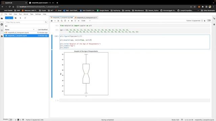Viewport: 216px width, 121px height.
Task: Insert a cell below with plus icon
Action: [x=55, y=21]
